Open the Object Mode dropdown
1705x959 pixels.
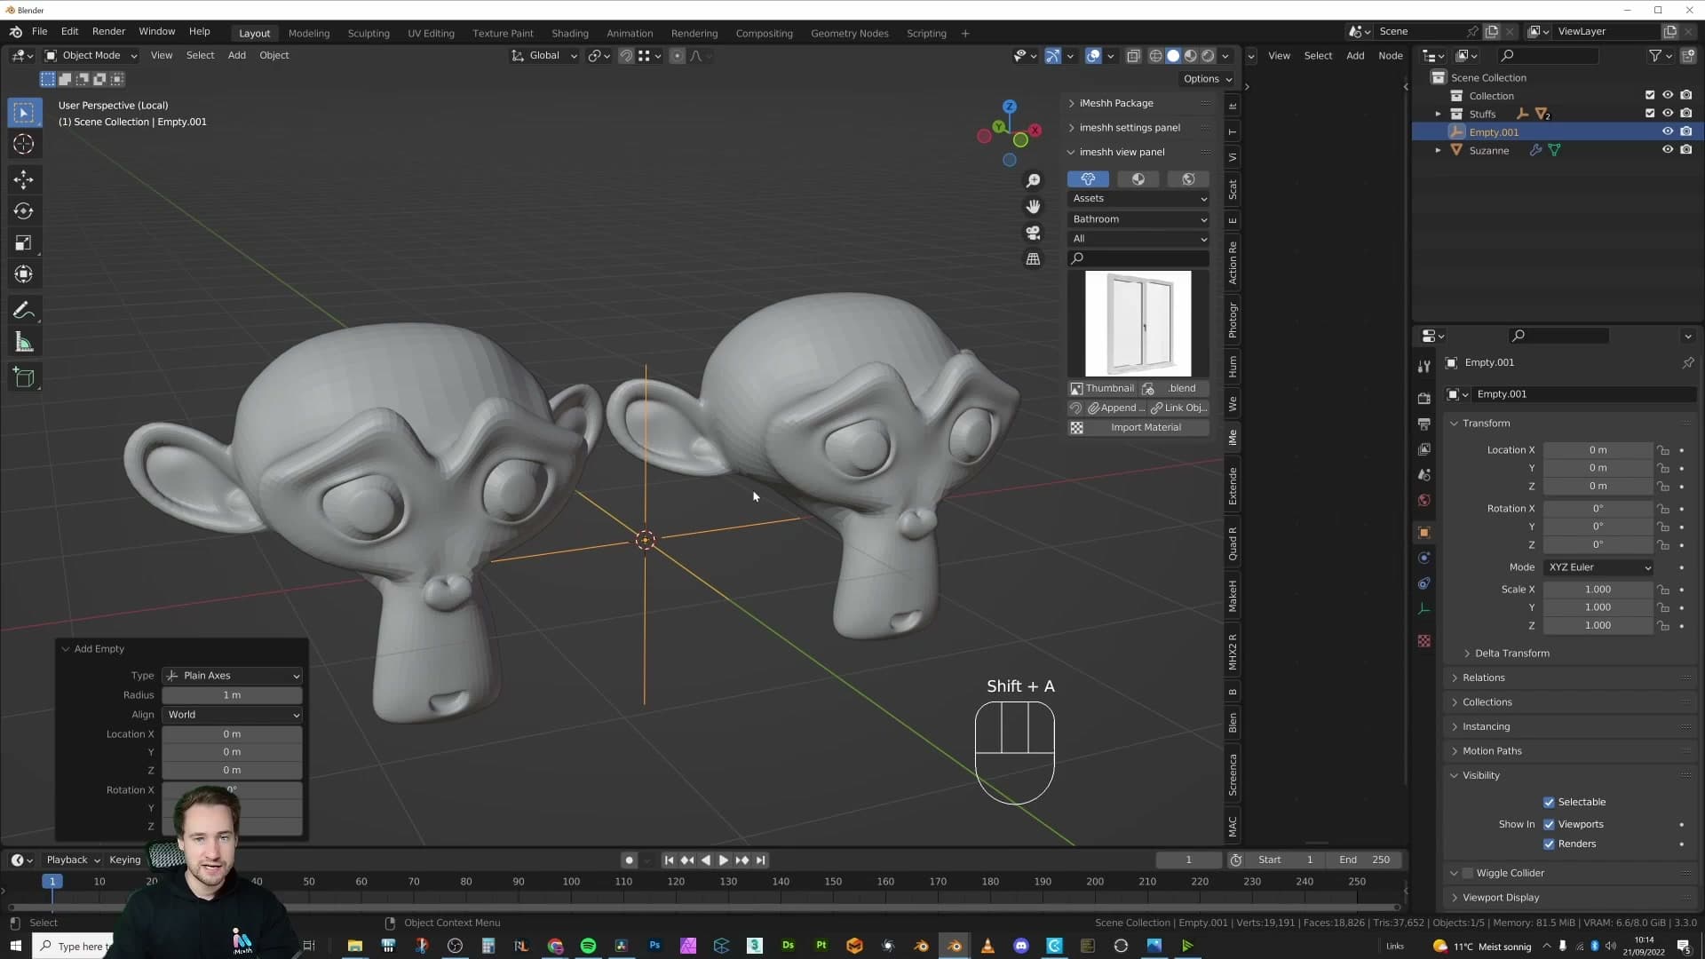click(x=91, y=56)
